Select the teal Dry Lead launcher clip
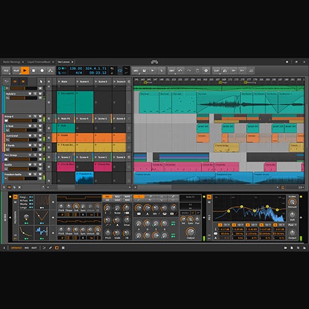Image resolution: width=309 pixels, height=309 pixels. pyautogui.click(x=66, y=102)
